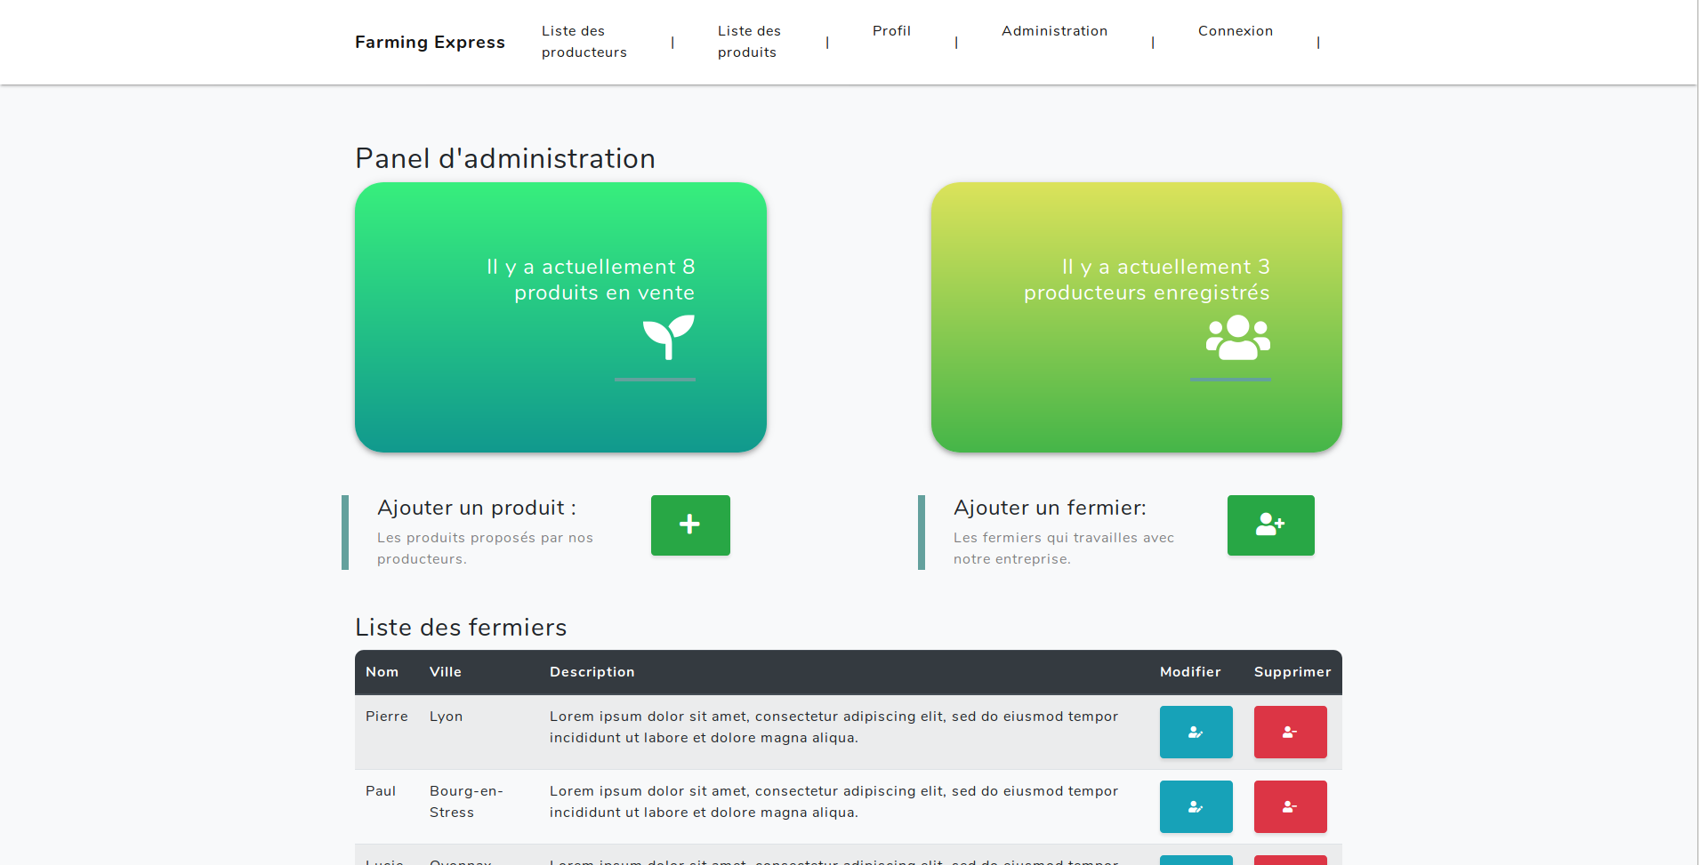Click the remove user icon in Paul's row
Viewport: 1699px width, 865px height.
tap(1290, 806)
